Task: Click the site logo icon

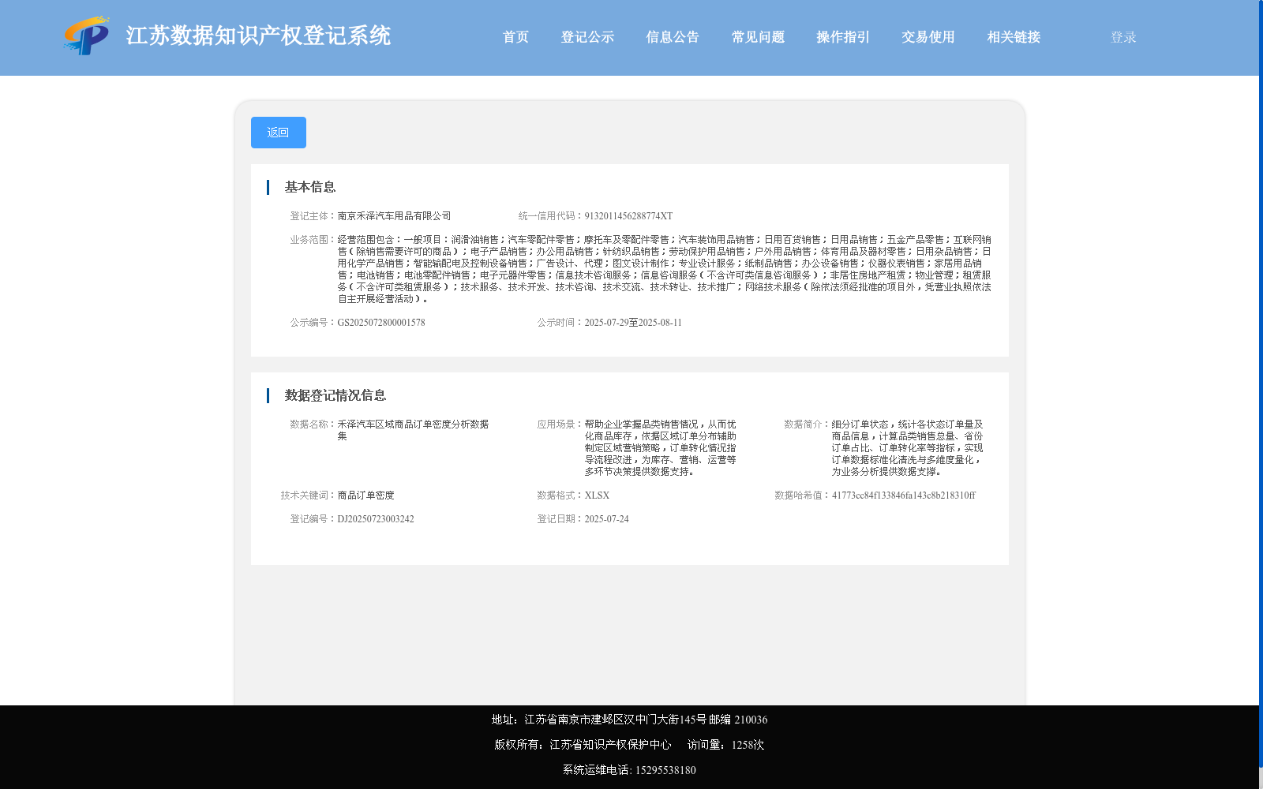Action: tap(87, 36)
